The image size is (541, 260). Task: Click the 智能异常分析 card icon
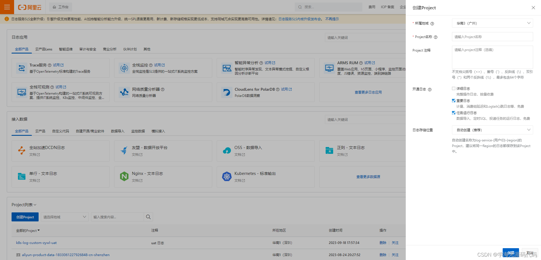[x=227, y=68]
